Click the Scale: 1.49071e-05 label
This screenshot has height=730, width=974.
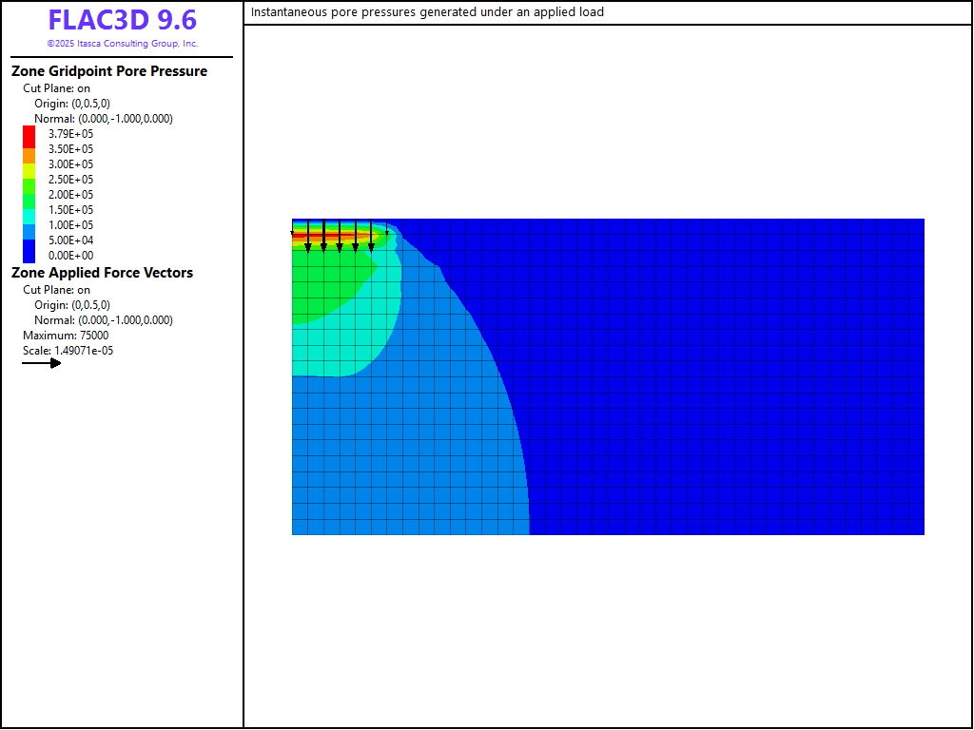pos(68,351)
